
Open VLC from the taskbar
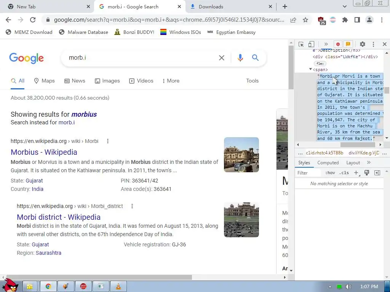coord(119,287)
